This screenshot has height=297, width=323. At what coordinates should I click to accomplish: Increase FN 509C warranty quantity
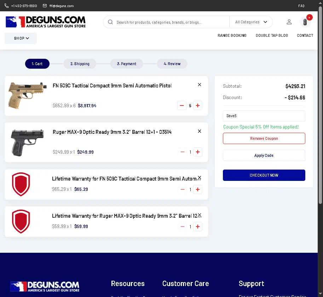(x=198, y=189)
